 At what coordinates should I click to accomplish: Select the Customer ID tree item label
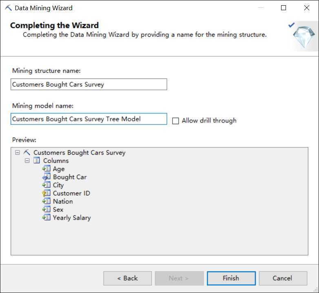click(x=71, y=193)
